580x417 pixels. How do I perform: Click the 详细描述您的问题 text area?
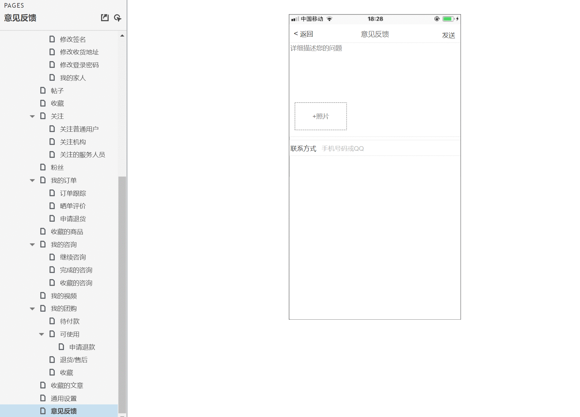click(x=375, y=72)
